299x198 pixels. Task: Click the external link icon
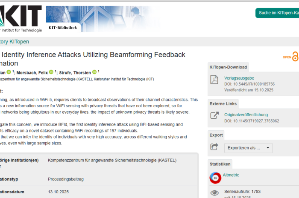tap(214, 115)
